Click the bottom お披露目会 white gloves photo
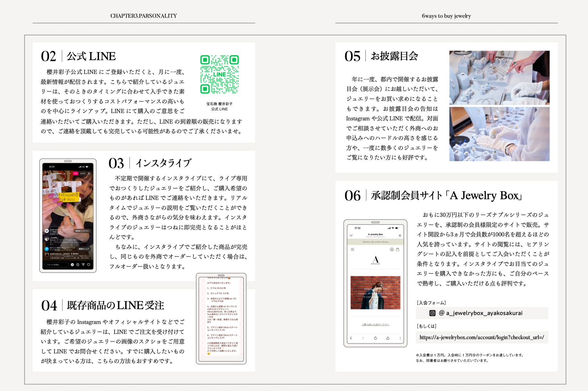This screenshot has height=391, width=588. [x=499, y=134]
